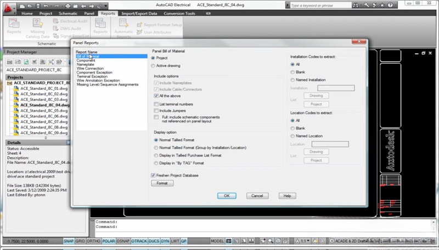Screen dimensions: 439x250
Task: Click the Undo arrow icon
Action: [46, 5]
